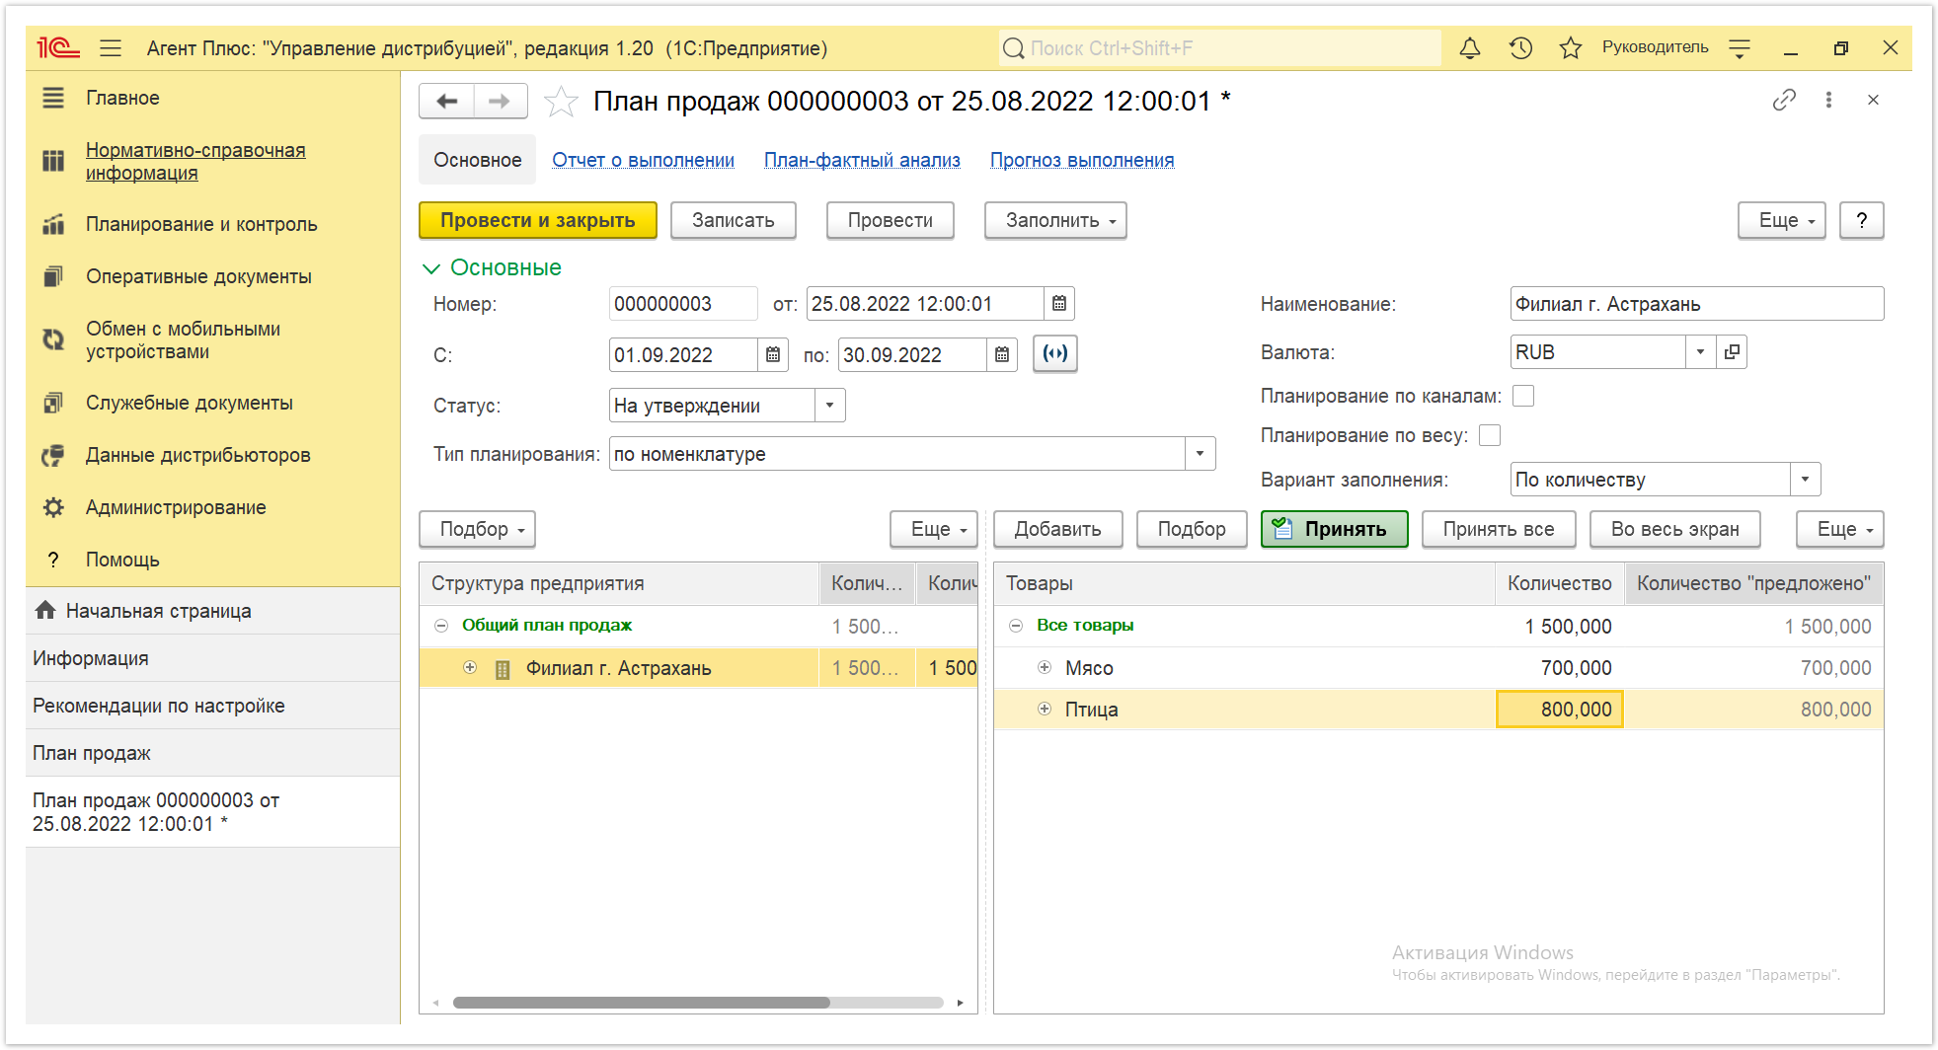Open history clock icon
The height and width of the screenshot is (1050, 1938).
coord(1520,47)
